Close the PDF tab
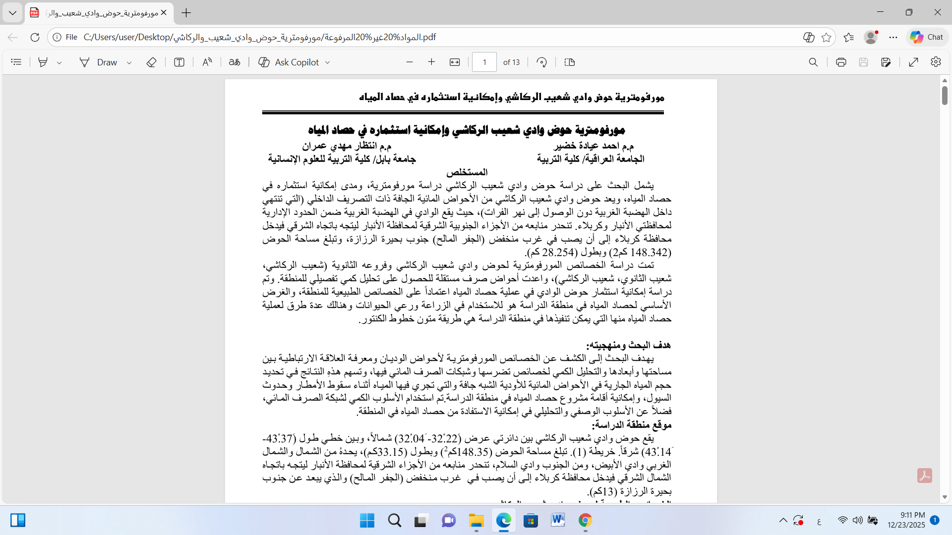The image size is (952, 535). (164, 13)
